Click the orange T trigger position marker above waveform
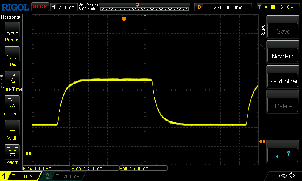The height and width of the screenshot is (181, 302). click(124, 18)
